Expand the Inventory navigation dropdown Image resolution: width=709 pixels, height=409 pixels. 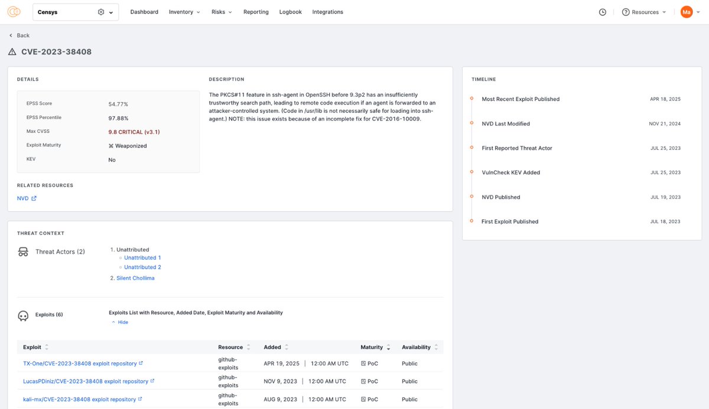(197, 11)
